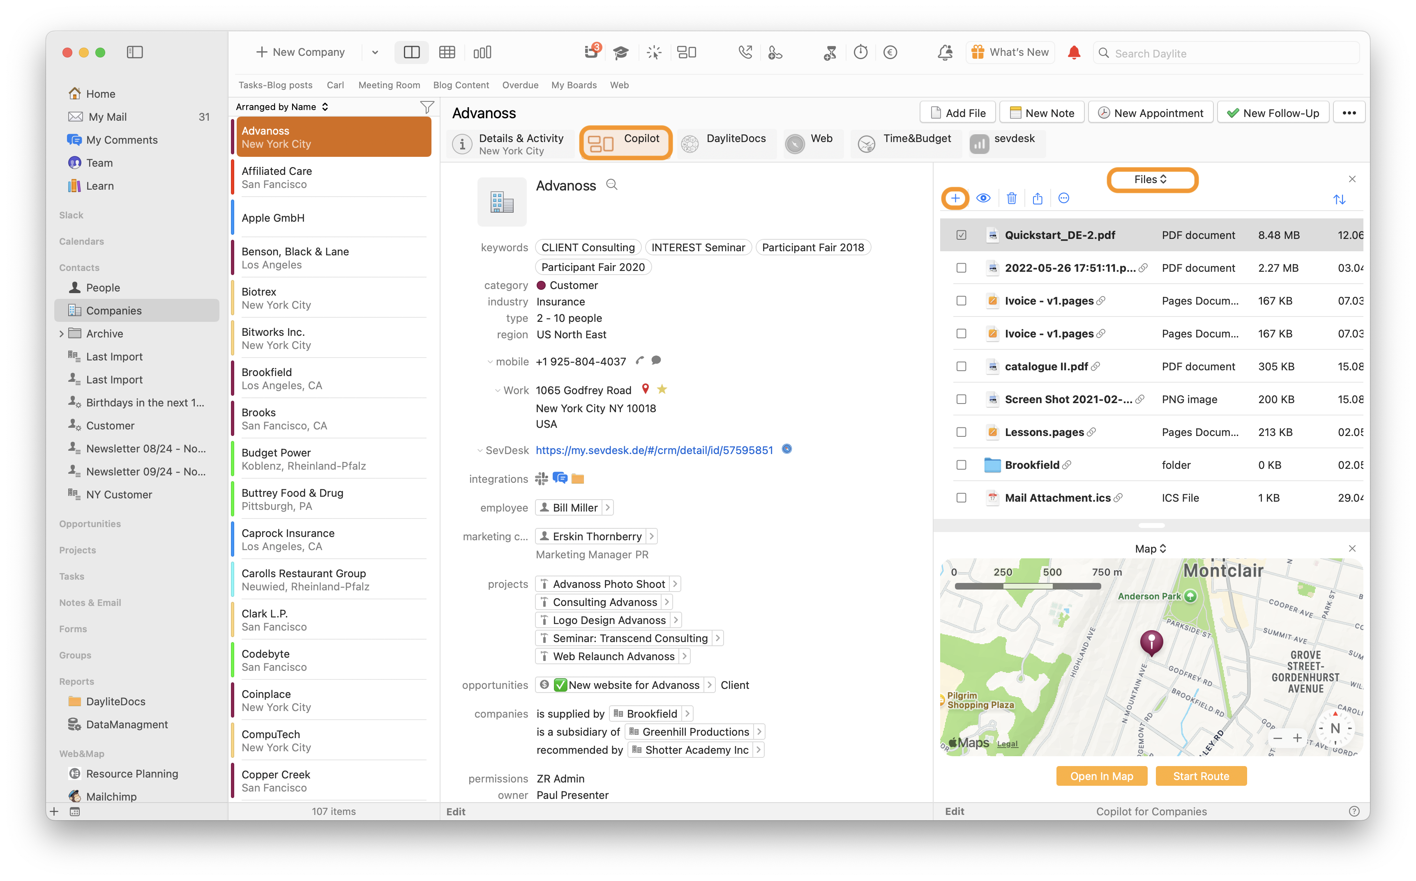Open the filter funnel in company list
1416x881 pixels.
427,107
